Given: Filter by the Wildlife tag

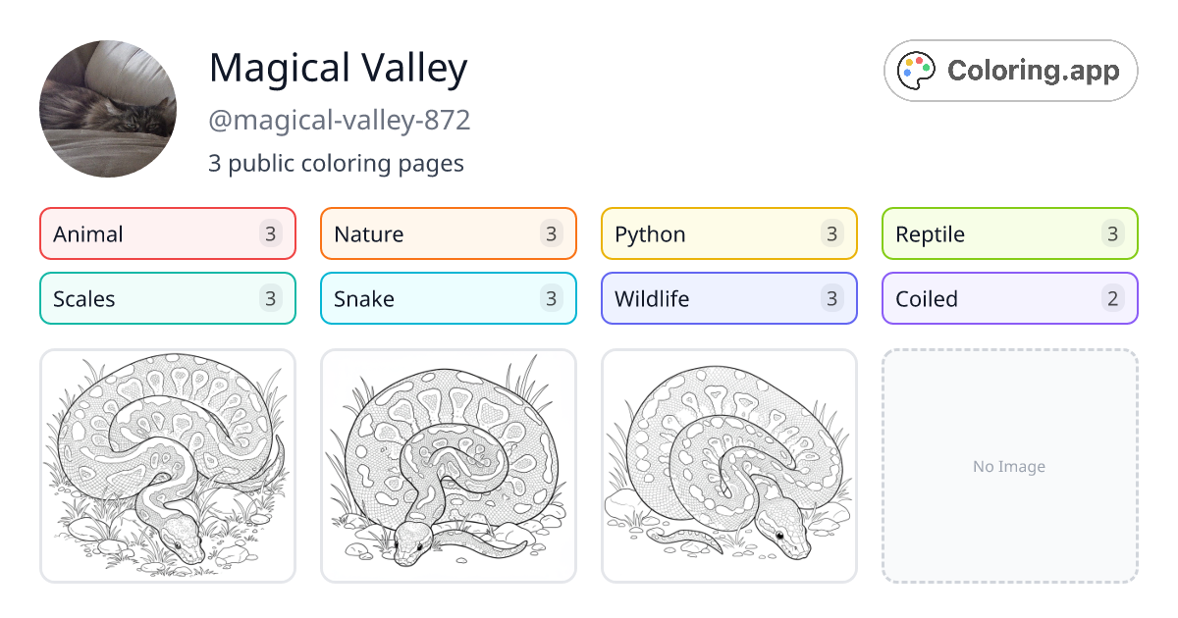Looking at the screenshot, I should [x=728, y=298].
